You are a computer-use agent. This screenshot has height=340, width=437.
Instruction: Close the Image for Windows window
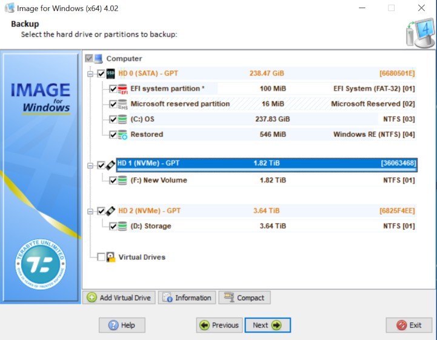point(421,8)
